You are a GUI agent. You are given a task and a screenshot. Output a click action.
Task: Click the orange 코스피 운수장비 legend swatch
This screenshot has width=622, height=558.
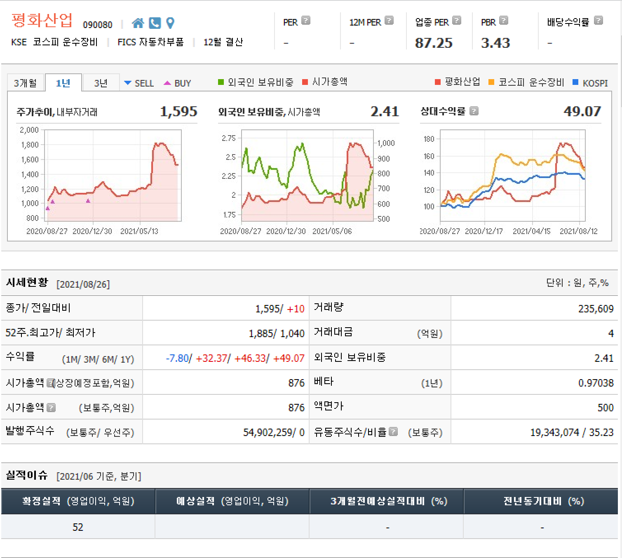coord(491,82)
